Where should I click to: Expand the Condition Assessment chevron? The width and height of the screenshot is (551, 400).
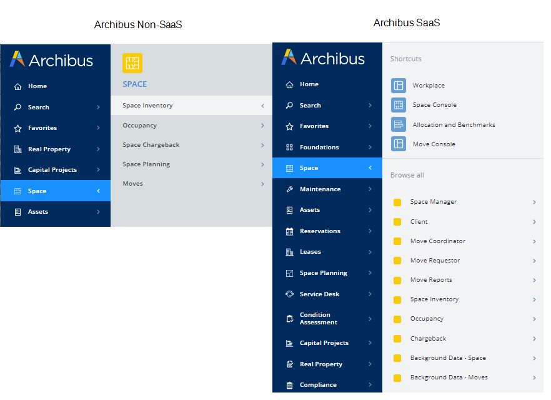[x=370, y=319]
